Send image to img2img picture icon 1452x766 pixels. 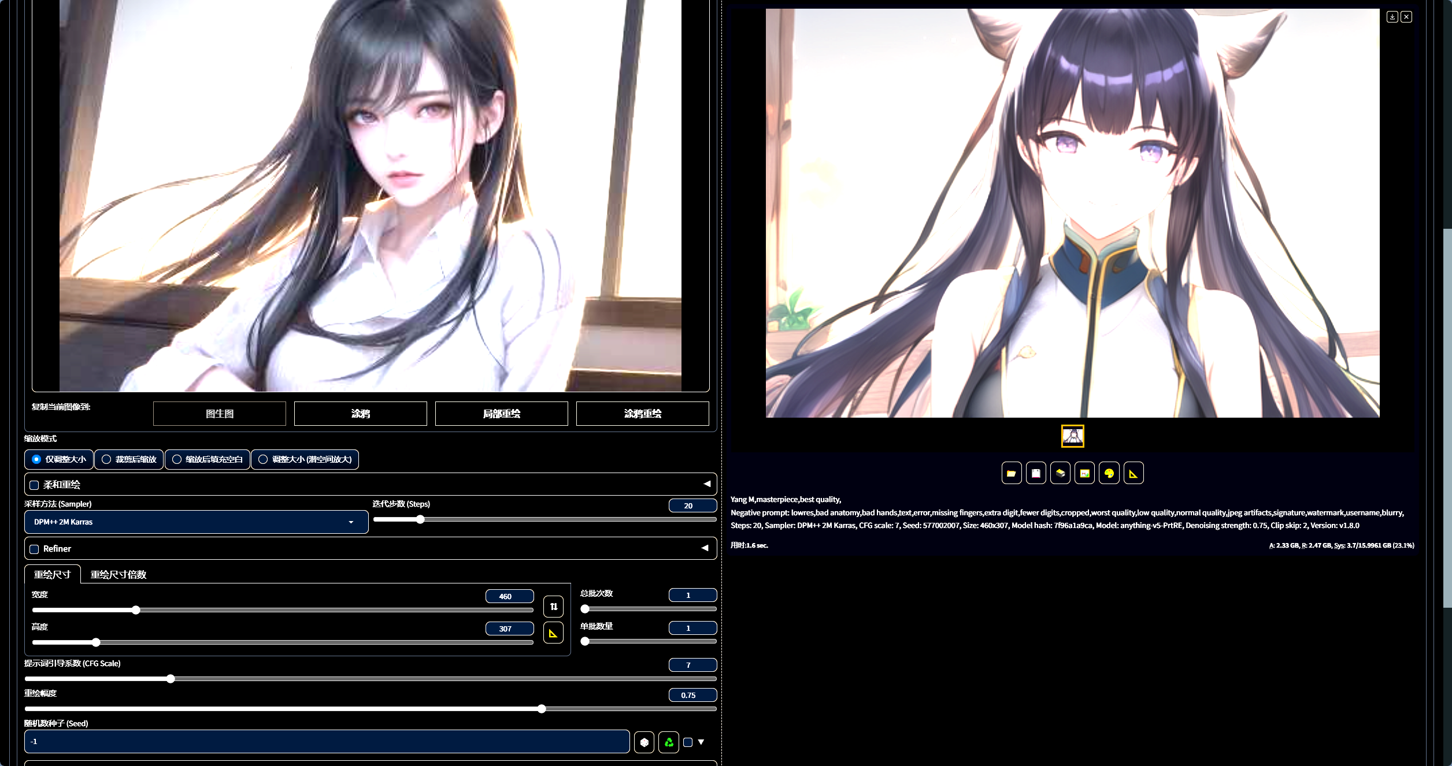(x=1084, y=474)
